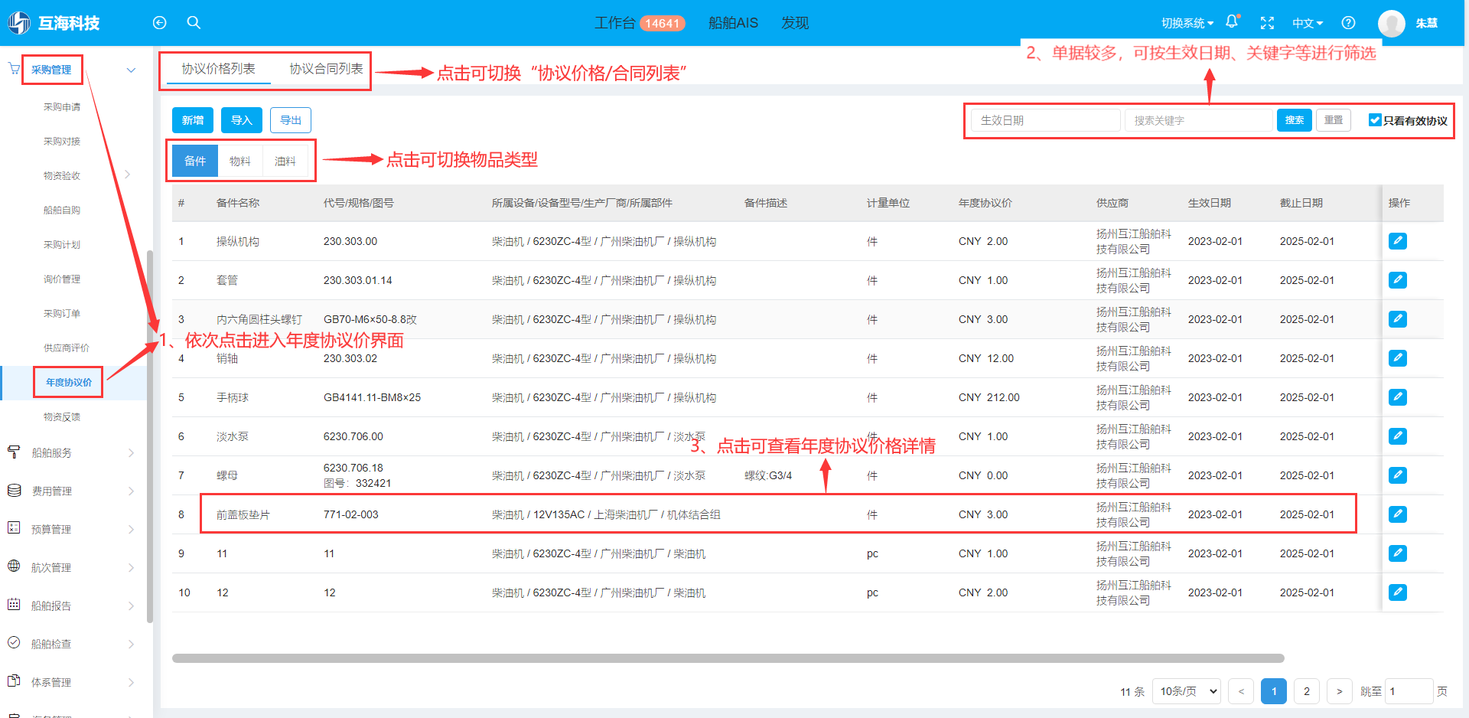Click the 预算管理 sidebar icon
Screen dimensions: 1469x718
coord(14,528)
